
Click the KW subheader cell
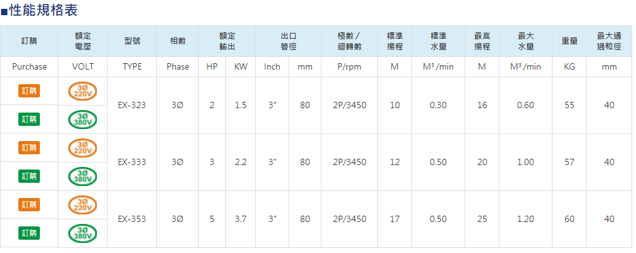click(x=240, y=66)
